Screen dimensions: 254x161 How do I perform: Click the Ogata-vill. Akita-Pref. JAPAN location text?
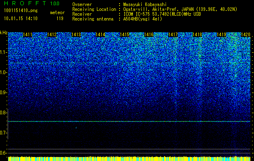click(x=180, y=9)
